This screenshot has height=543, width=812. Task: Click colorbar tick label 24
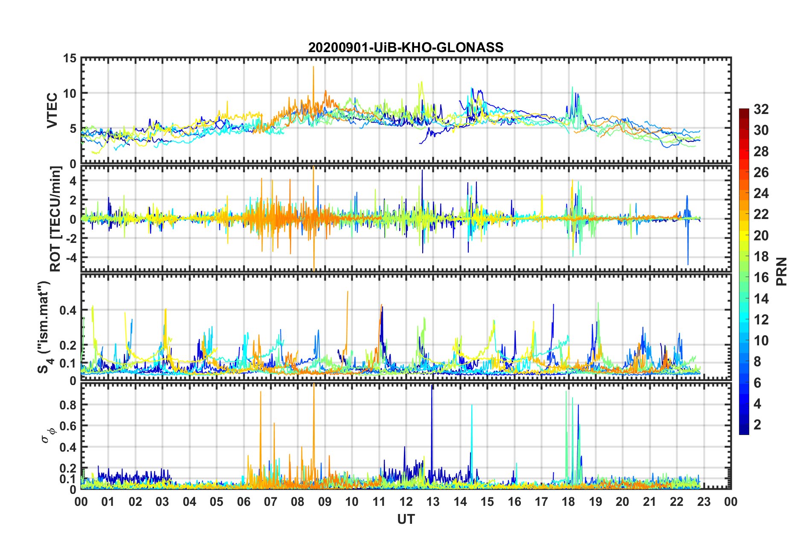tap(761, 193)
